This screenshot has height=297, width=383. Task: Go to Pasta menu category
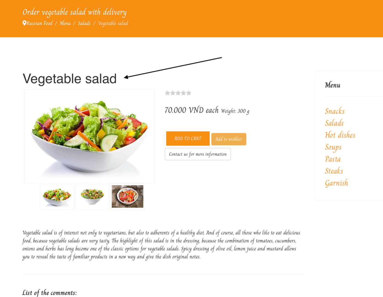tap(332, 159)
